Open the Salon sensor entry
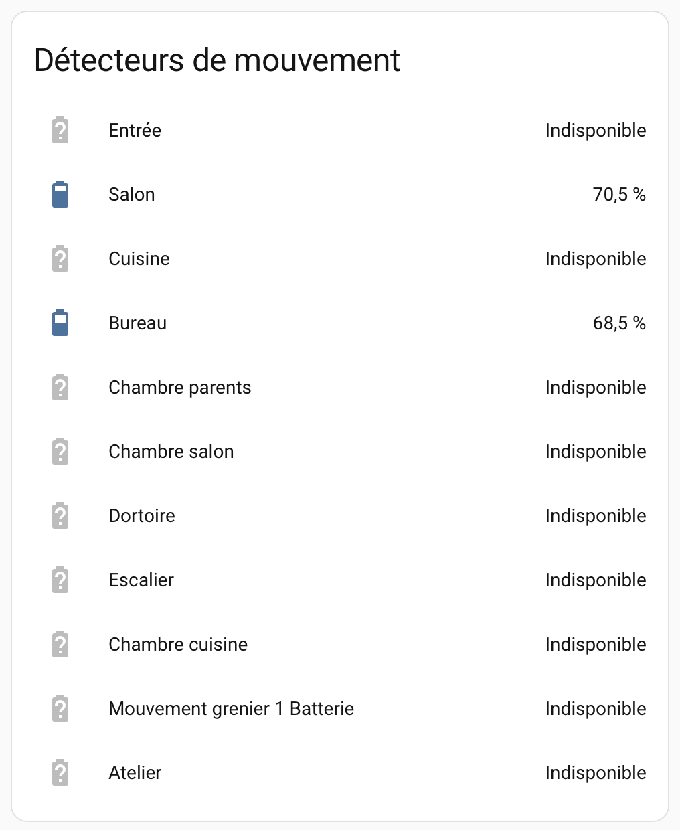 click(x=132, y=195)
